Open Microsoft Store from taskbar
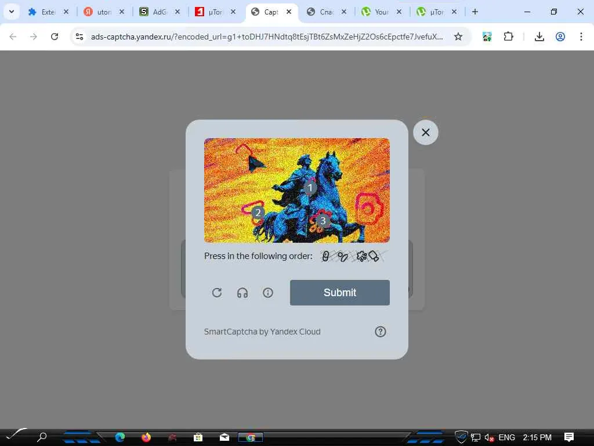 click(x=198, y=437)
